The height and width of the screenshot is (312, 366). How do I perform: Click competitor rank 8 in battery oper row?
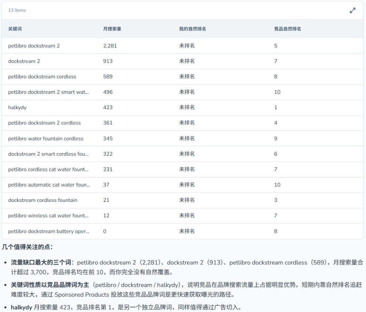(276, 231)
